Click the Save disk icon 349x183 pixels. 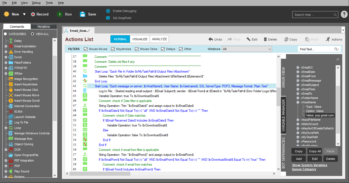[83, 14]
